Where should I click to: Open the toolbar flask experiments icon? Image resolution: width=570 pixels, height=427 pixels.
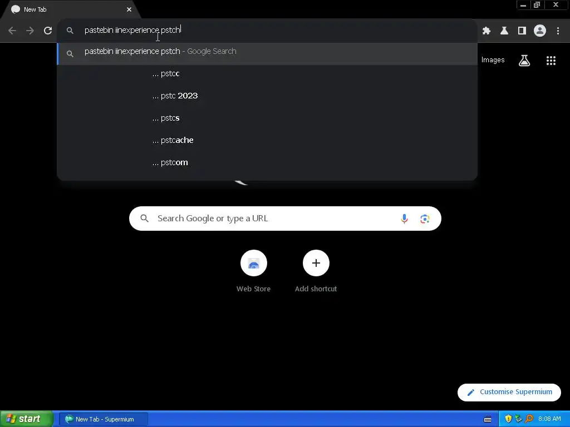[x=504, y=31]
